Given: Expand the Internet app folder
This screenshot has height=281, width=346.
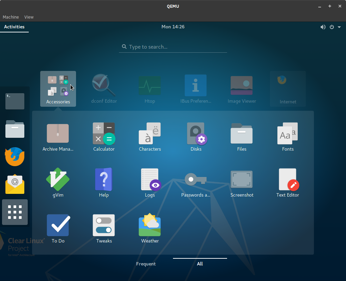Looking at the screenshot, I should [x=288, y=89].
